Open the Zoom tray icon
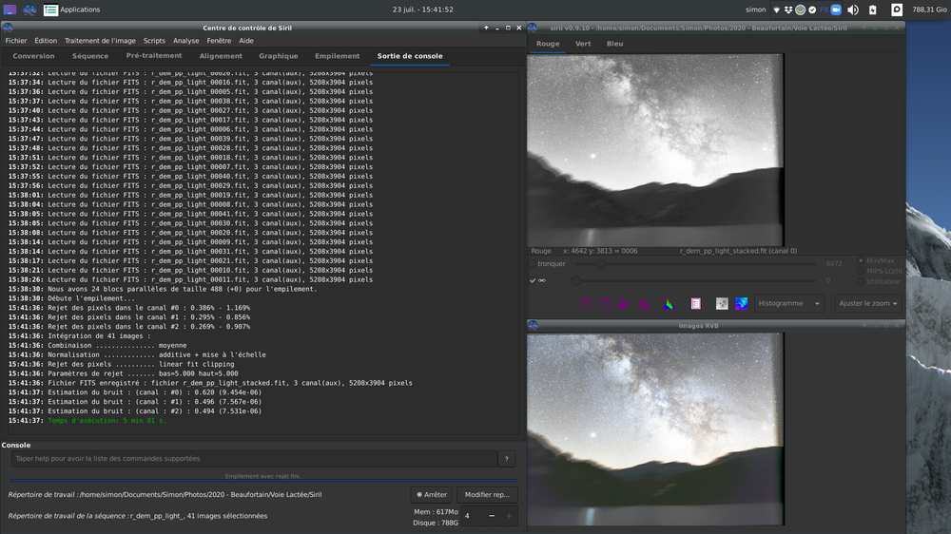The image size is (951, 534). click(x=836, y=10)
